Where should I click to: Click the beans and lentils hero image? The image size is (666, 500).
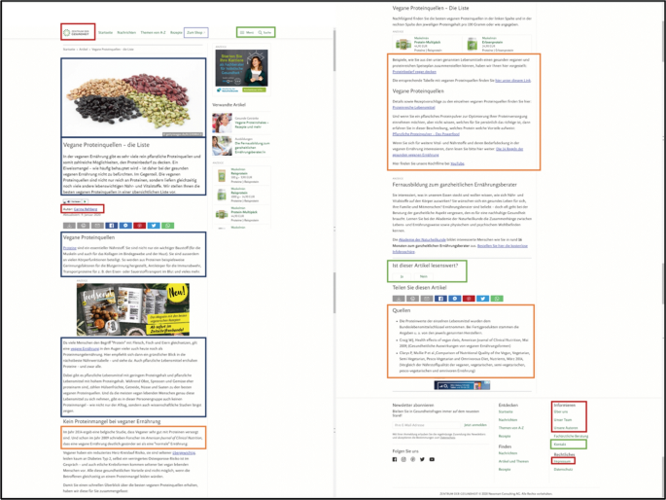pos(134,97)
